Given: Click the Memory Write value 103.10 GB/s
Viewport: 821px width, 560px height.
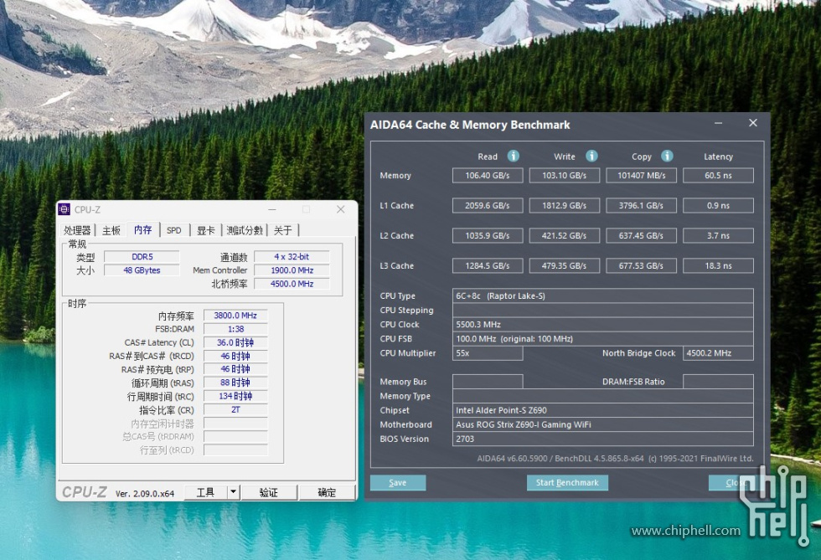Looking at the screenshot, I should tap(565, 175).
